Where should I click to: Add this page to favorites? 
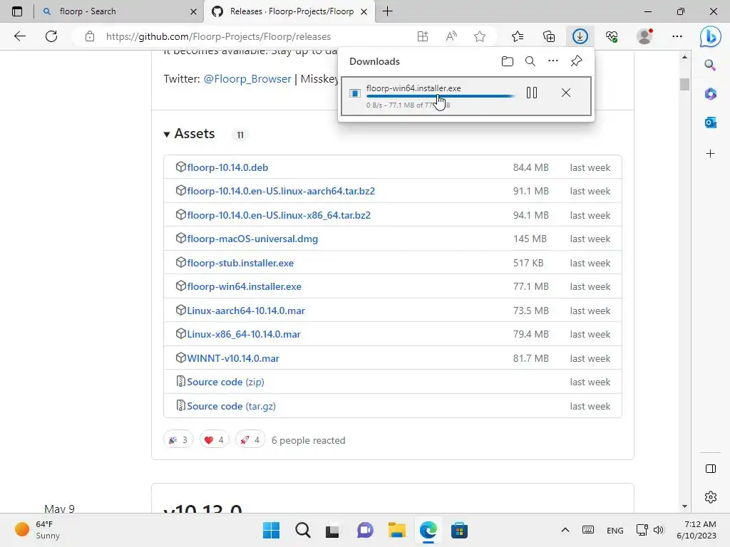(480, 36)
